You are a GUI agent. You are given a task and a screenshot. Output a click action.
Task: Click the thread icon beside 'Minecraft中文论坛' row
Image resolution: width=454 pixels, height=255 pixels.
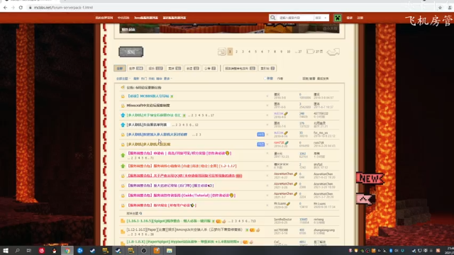tap(123, 106)
